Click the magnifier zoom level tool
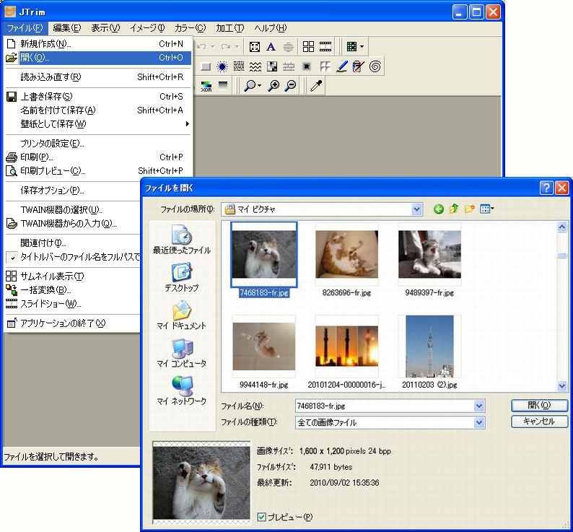 (x=250, y=86)
